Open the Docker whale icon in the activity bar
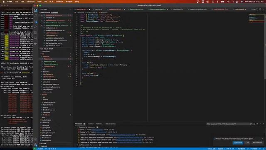Viewport: 266px width, 150px height. tap(35, 43)
